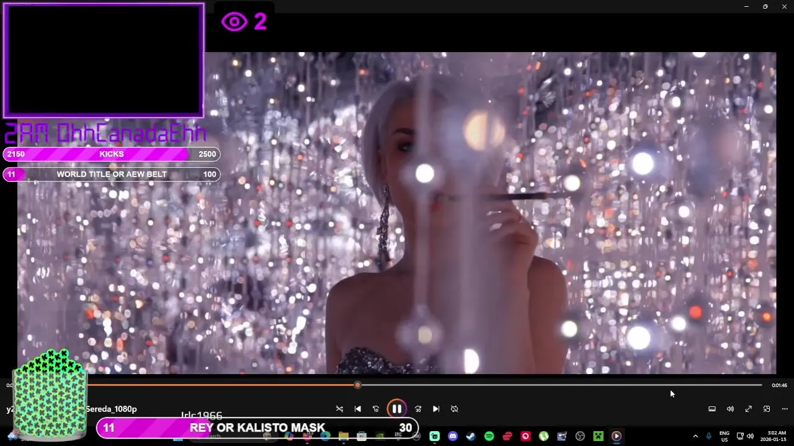794x446 pixels.
Task: Open network settings from the tray
Action: click(x=740, y=436)
